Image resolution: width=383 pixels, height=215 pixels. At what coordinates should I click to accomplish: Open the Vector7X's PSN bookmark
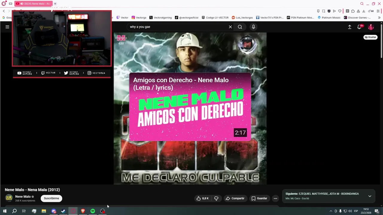(x=270, y=18)
